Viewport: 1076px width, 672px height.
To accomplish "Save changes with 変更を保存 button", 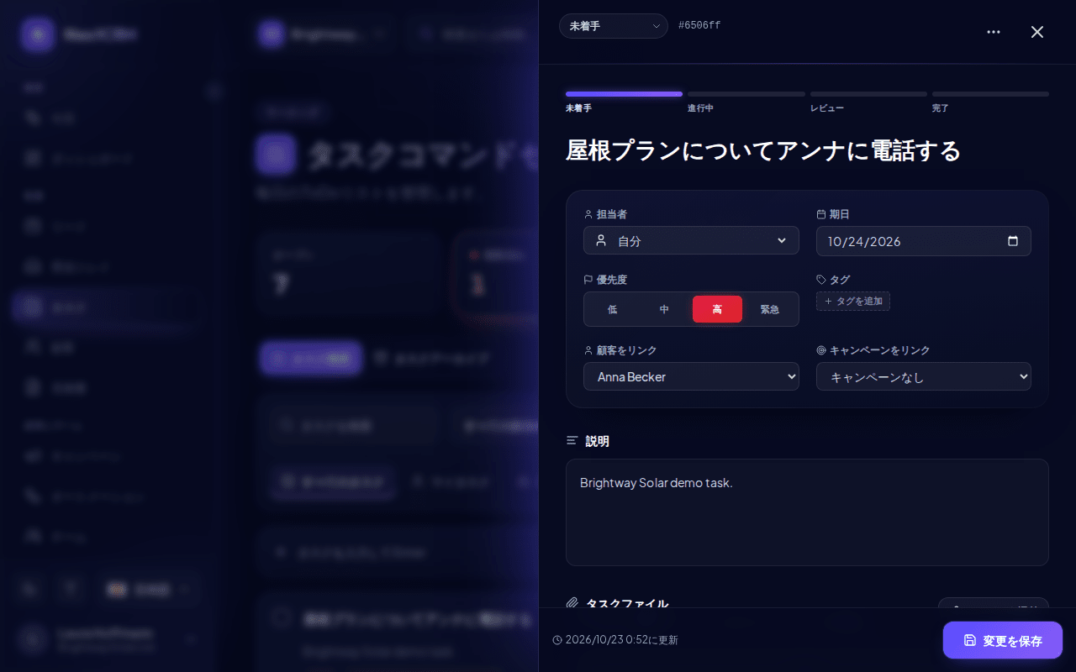I will [x=1003, y=640].
